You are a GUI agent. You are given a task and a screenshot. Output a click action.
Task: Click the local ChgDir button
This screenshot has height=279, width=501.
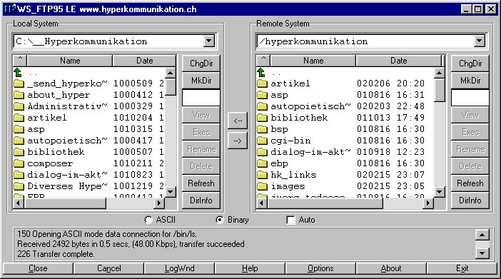pos(201,64)
